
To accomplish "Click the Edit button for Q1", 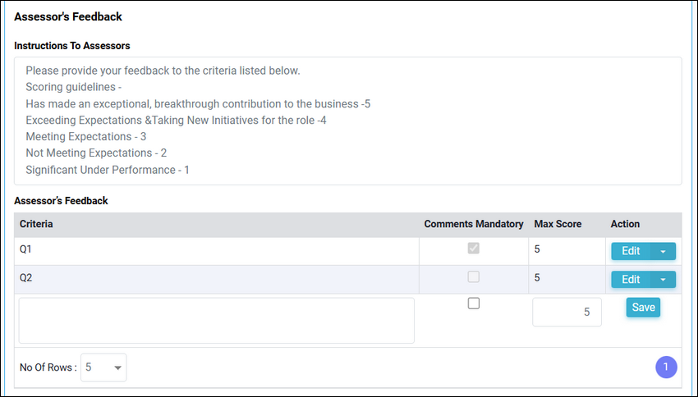I will tap(631, 251).
